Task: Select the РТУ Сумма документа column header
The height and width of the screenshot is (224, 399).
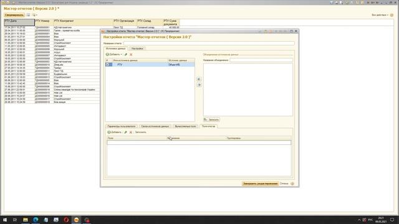Action: click(x=171, y=22)
